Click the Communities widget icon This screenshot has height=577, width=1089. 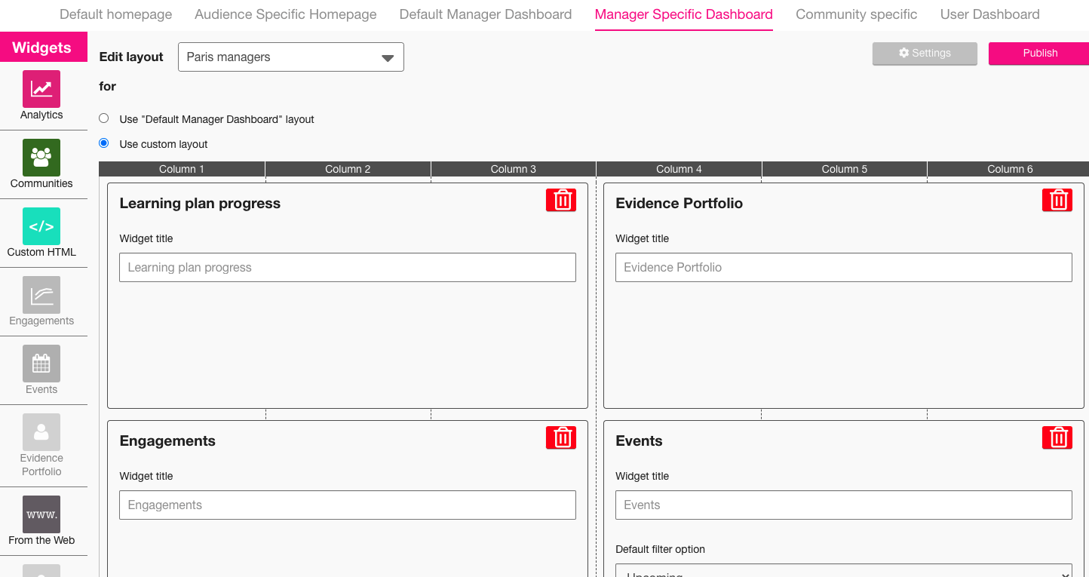coord(41,158)
